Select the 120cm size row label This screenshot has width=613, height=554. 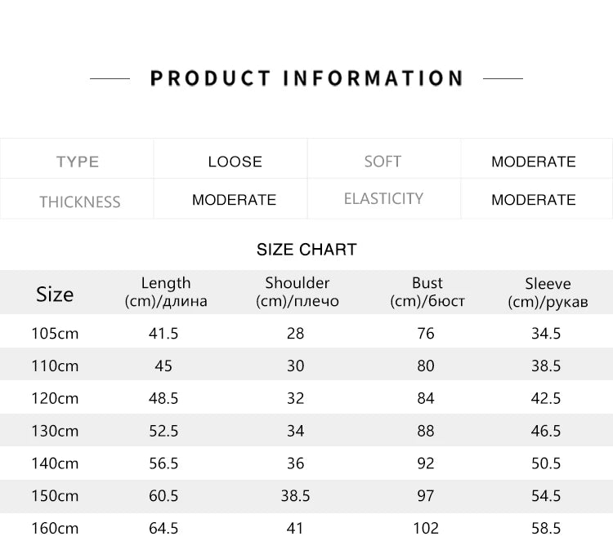click(55, 398)
